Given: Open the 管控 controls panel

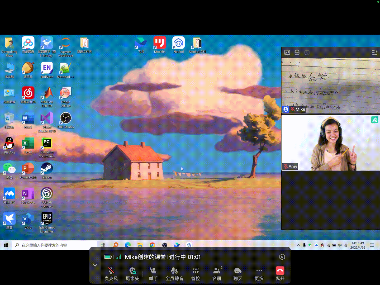Looking at the screenshot, I should [x=196, y=273].
